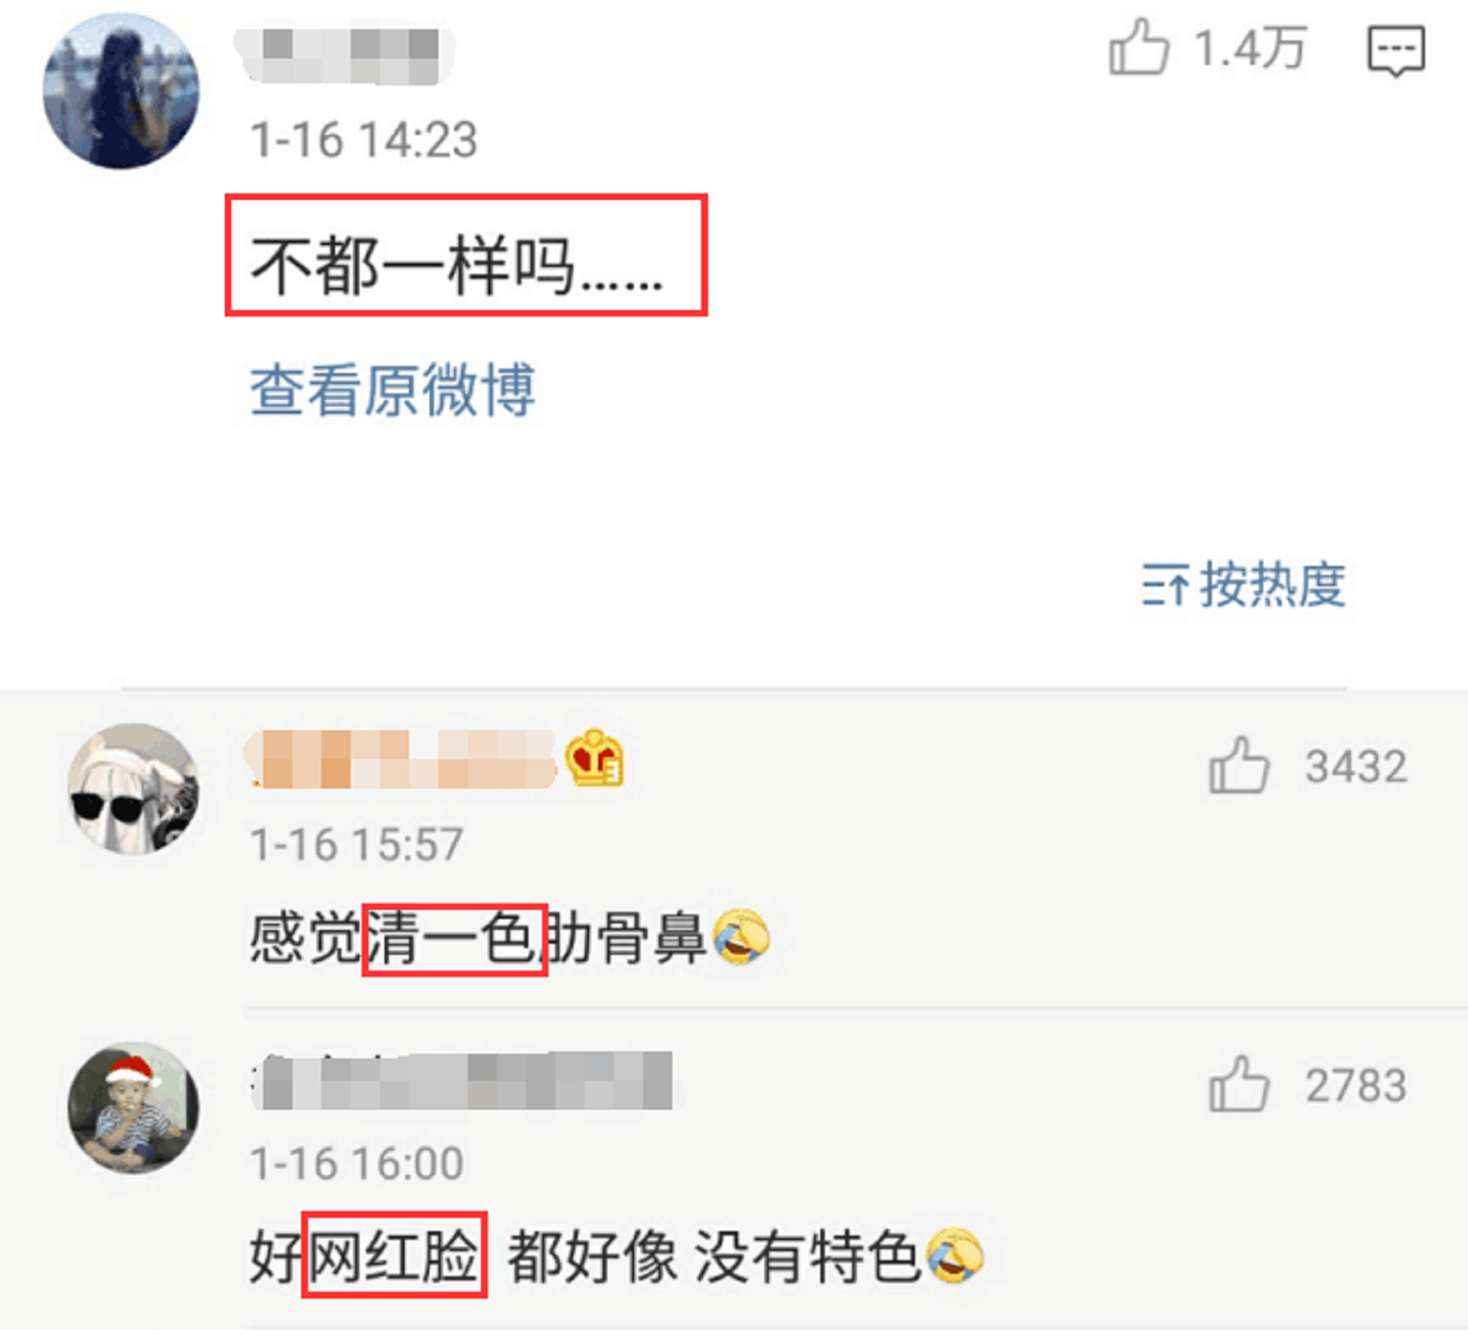
Task: Open the Santa hat baby avatar
Action: [x=134, y=1107]
